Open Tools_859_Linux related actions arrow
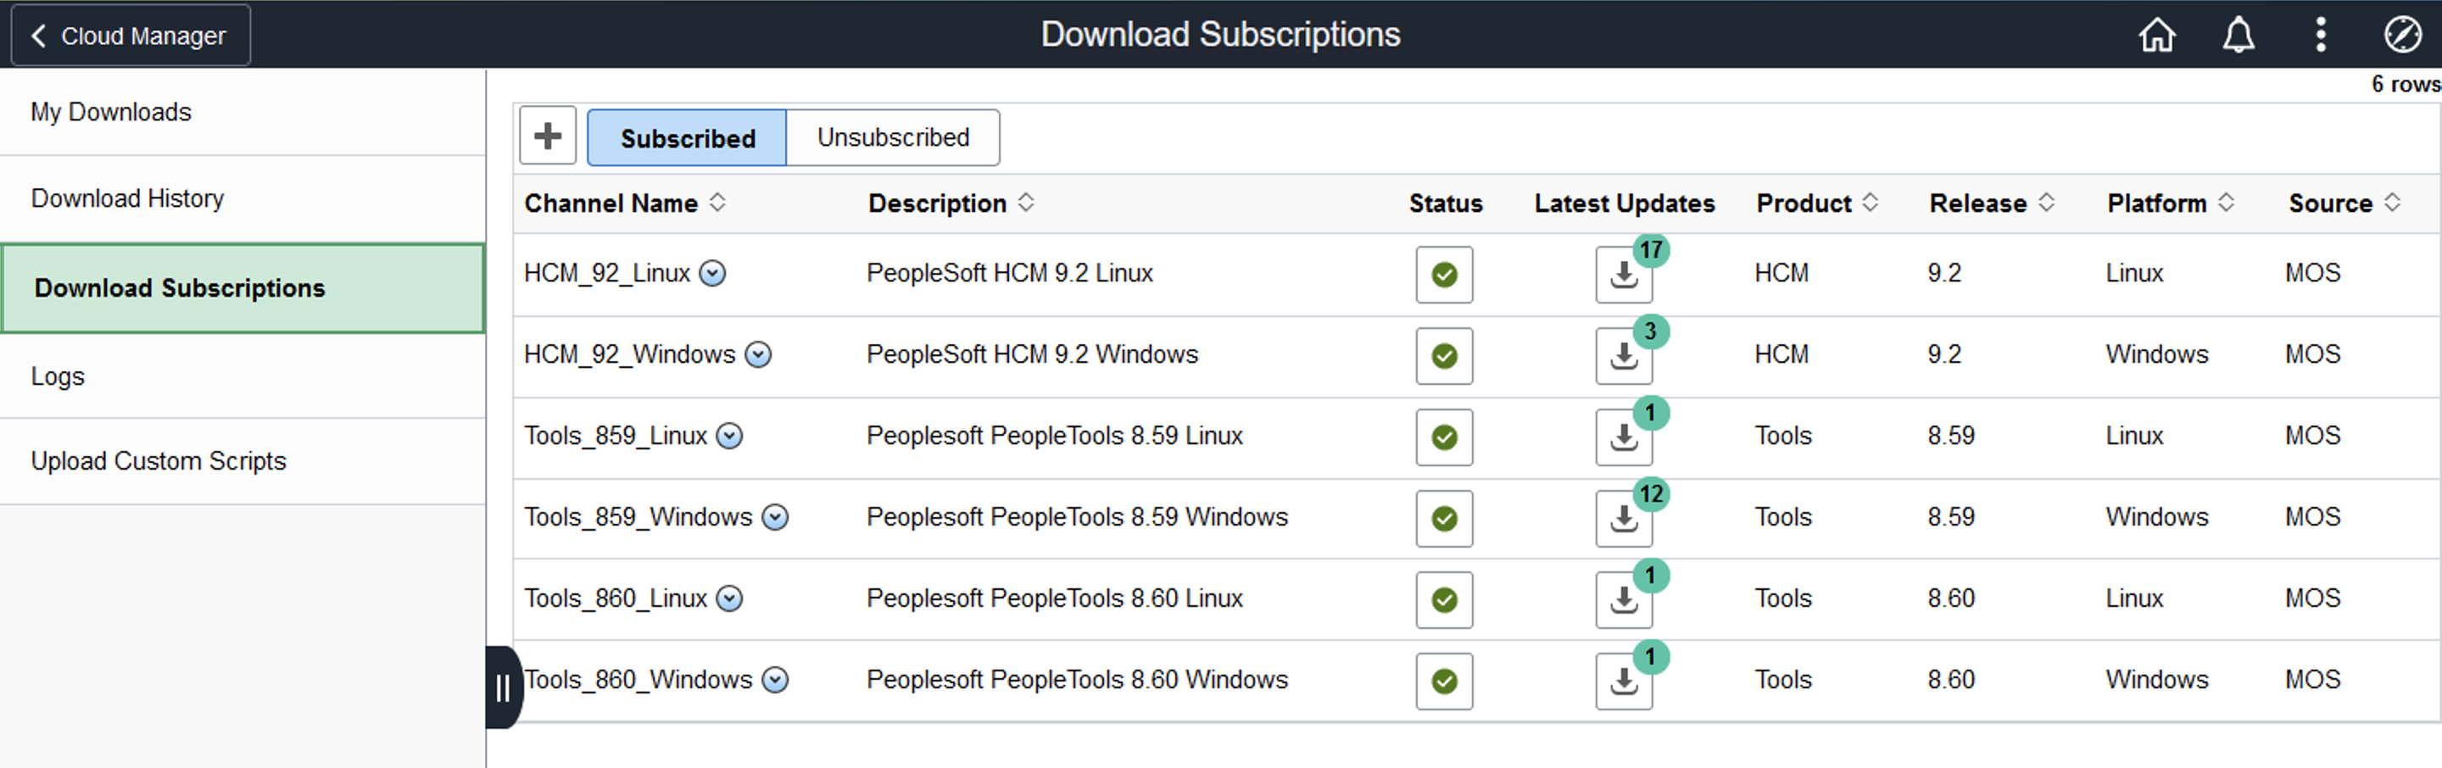2442x768 pixels. 729,437
